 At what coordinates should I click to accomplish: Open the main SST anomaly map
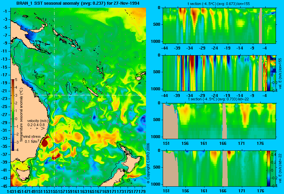tap(78, 97)
